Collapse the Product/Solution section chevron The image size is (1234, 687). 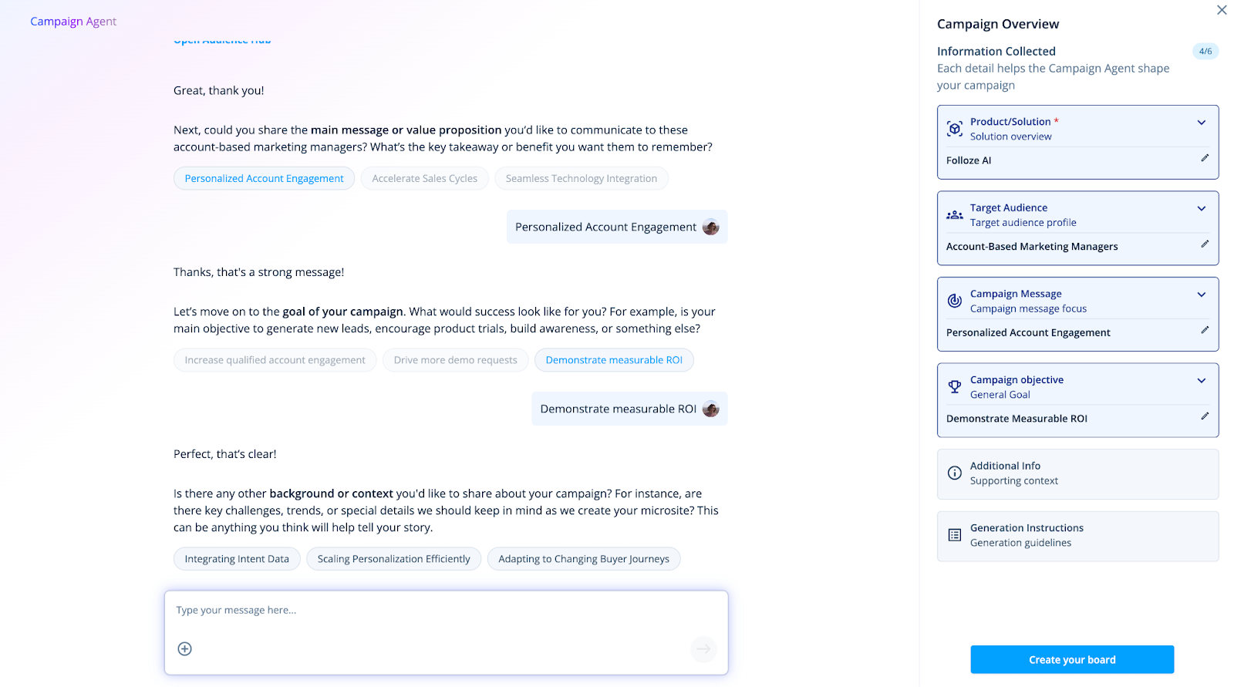1201,123
